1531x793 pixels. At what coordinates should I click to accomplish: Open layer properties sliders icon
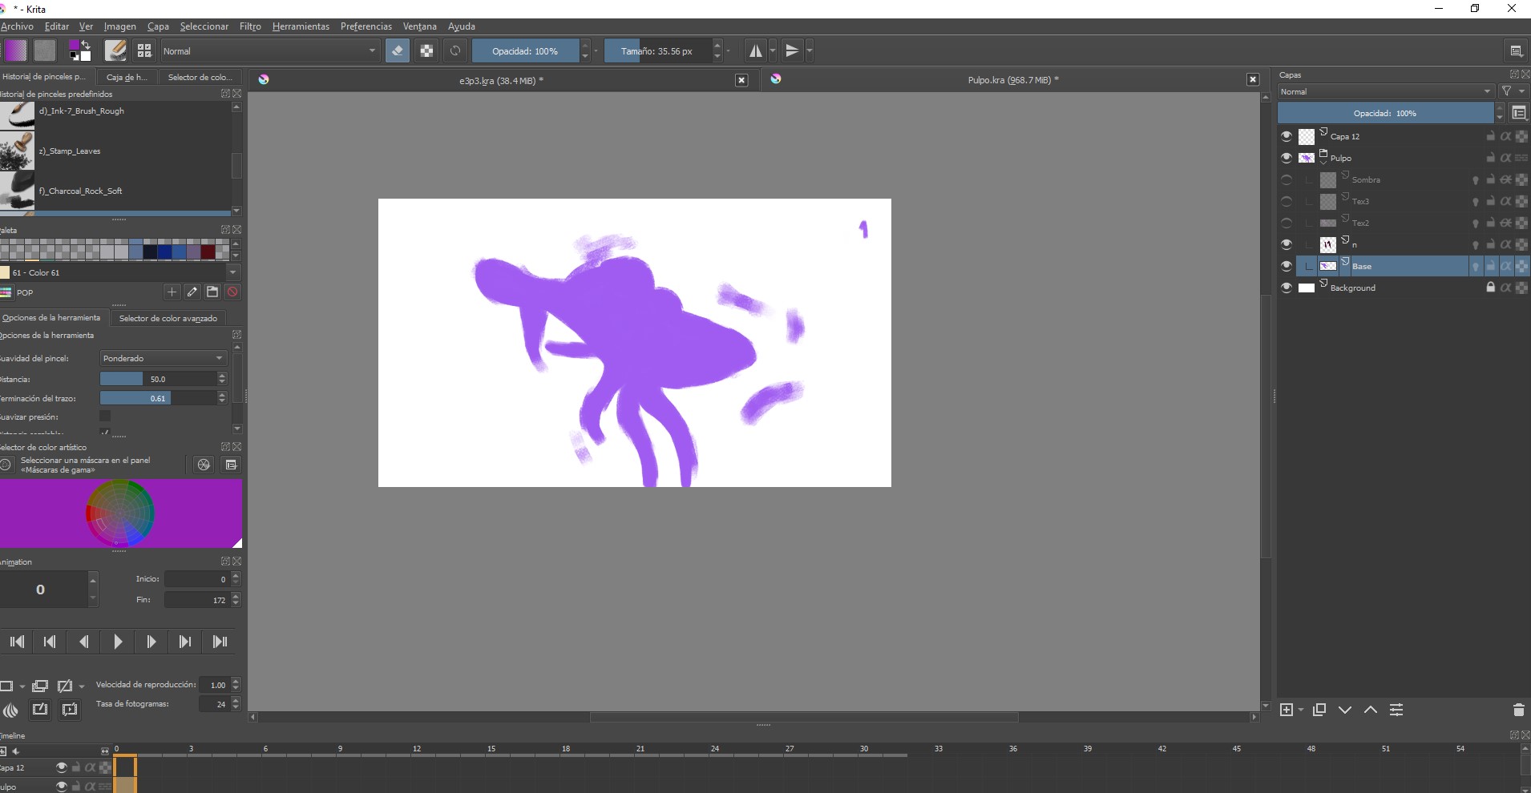click(1396, 710)
